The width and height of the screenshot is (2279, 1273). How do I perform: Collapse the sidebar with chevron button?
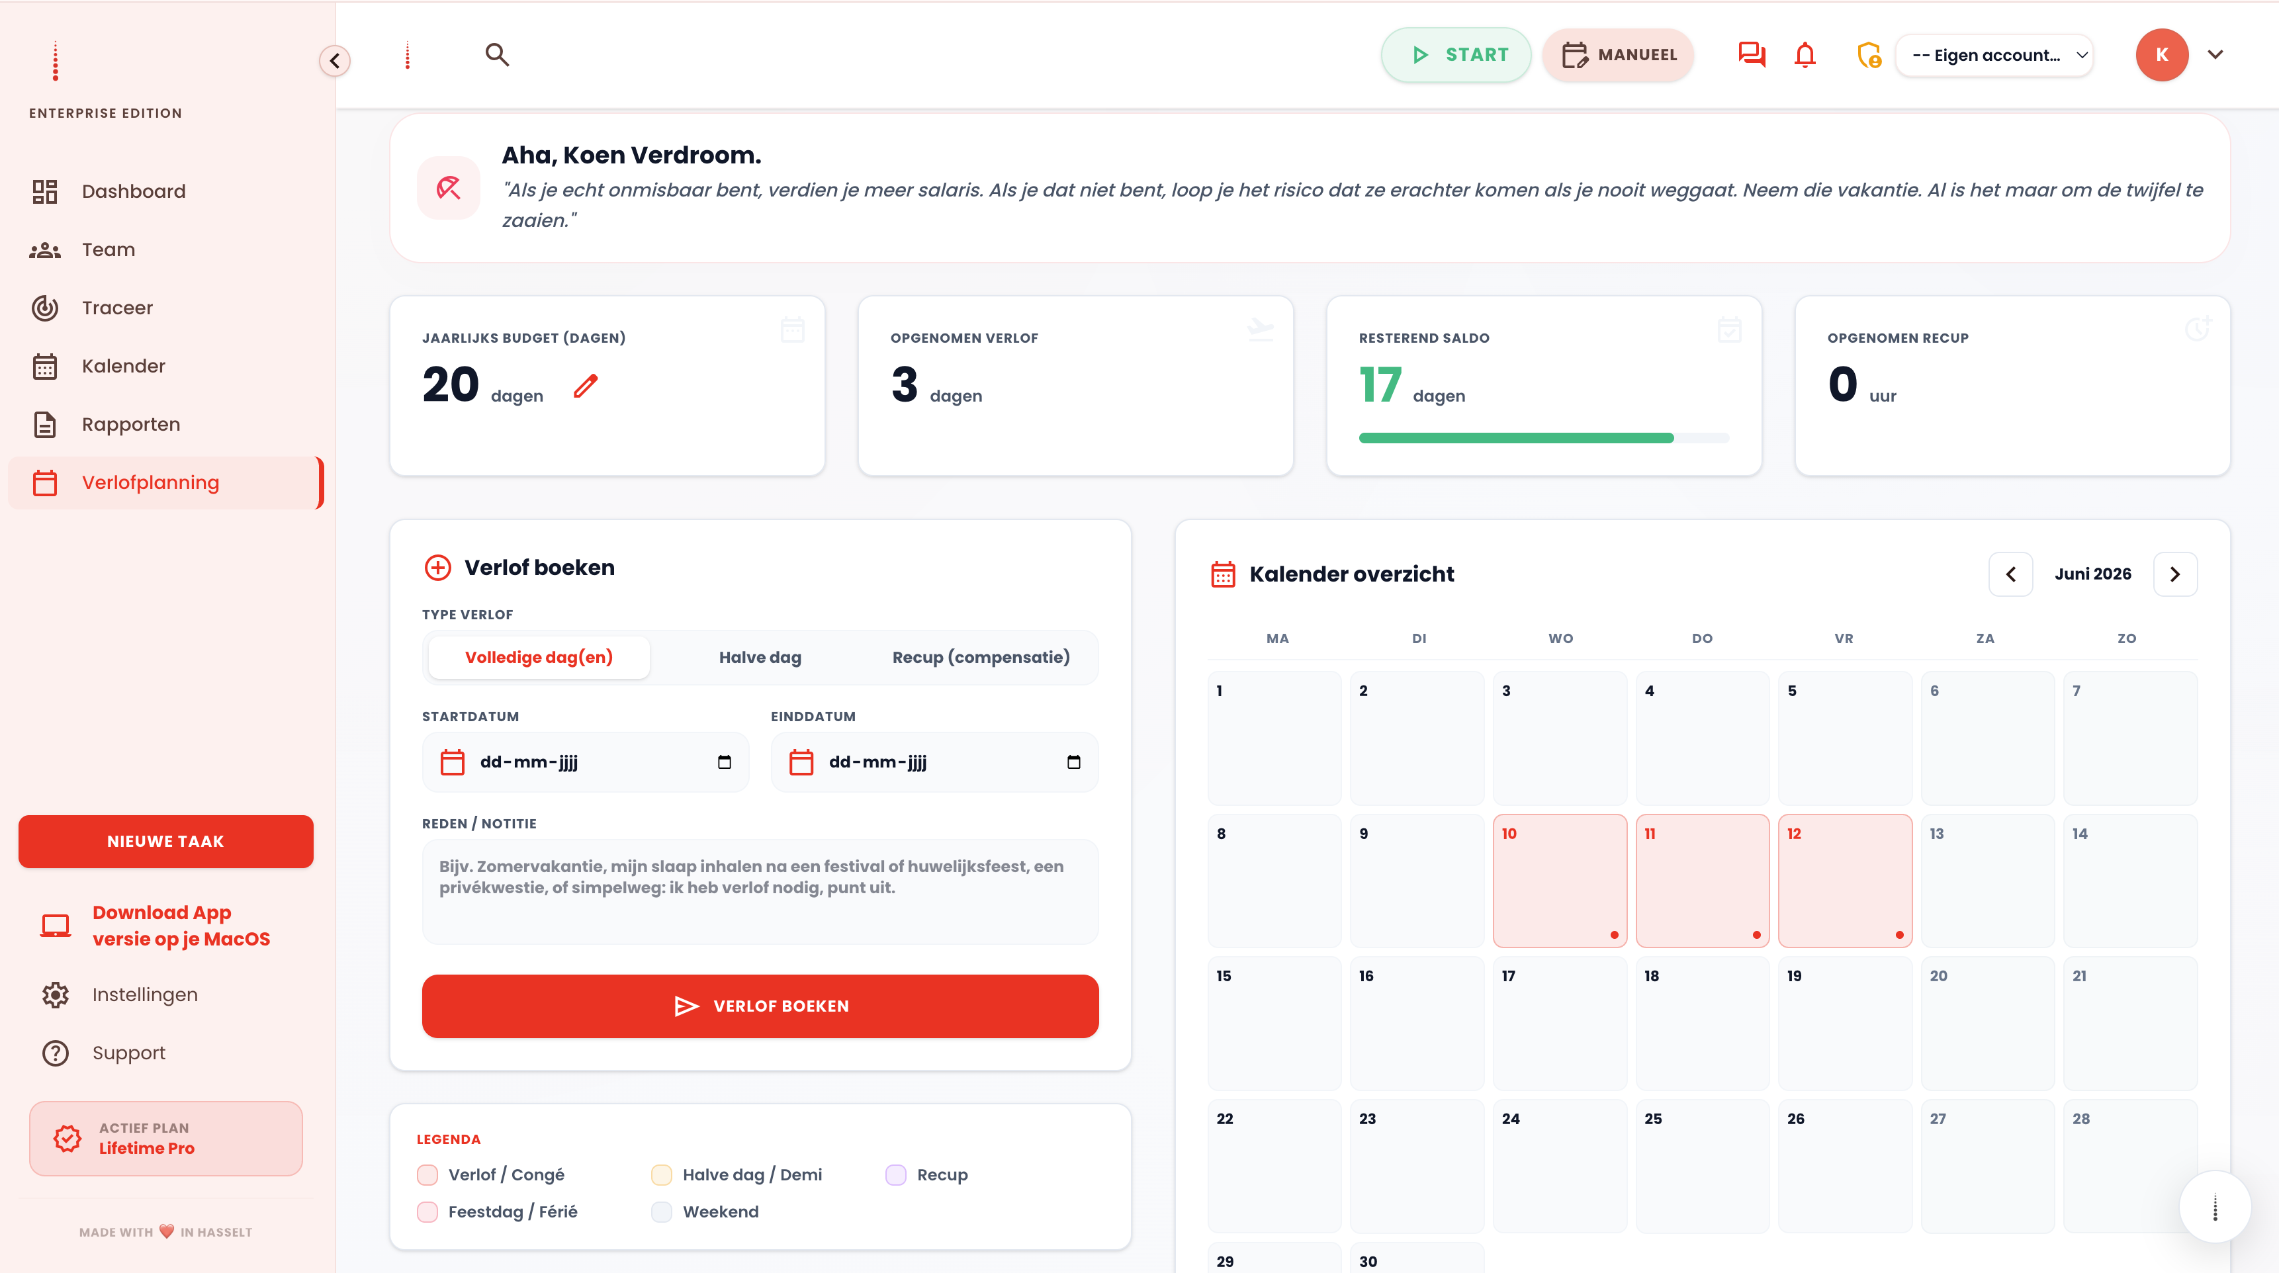pyautogui.click(x=334, y=60)
